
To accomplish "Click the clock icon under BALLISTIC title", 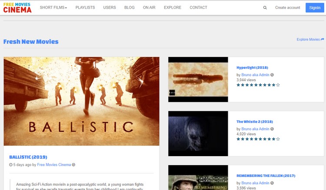I will (11, 165).
